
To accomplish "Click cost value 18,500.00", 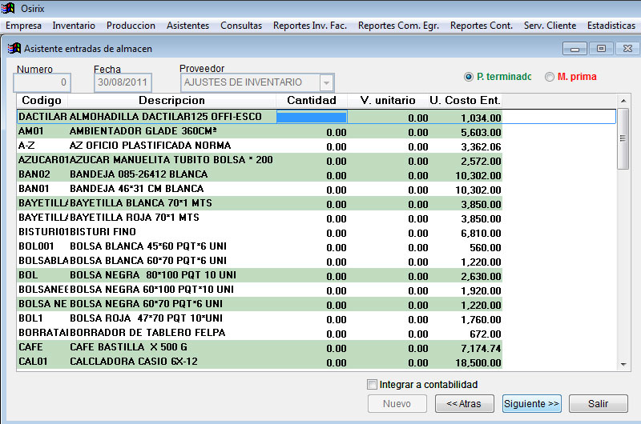I will pyautogui.click(x=478, y=362).
